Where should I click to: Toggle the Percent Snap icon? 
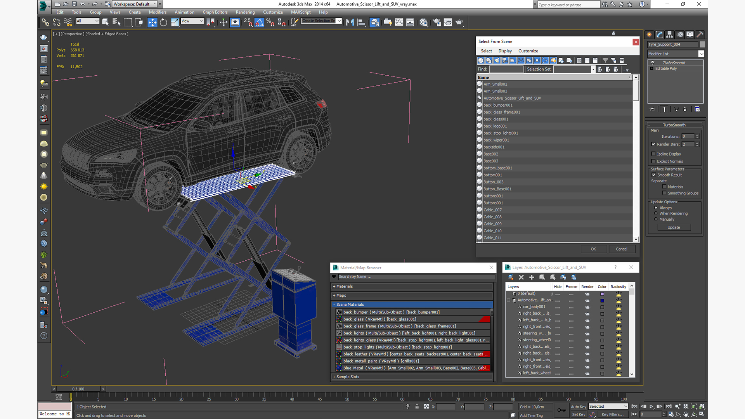click(270, 22)
